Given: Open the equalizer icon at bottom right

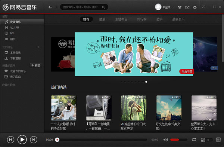Looking at the screenshot, I should click(x=218, y=140).
